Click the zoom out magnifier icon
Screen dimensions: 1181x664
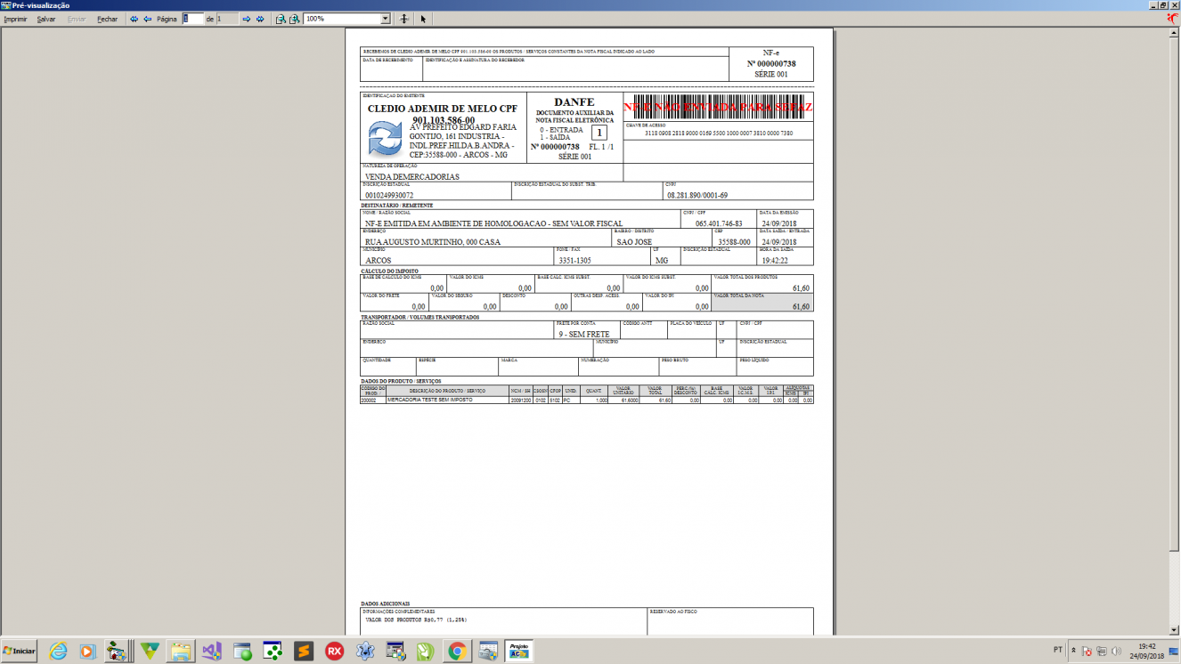click(x=281, y=19)
